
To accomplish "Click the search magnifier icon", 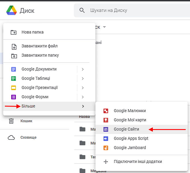I will pos(82,10).
